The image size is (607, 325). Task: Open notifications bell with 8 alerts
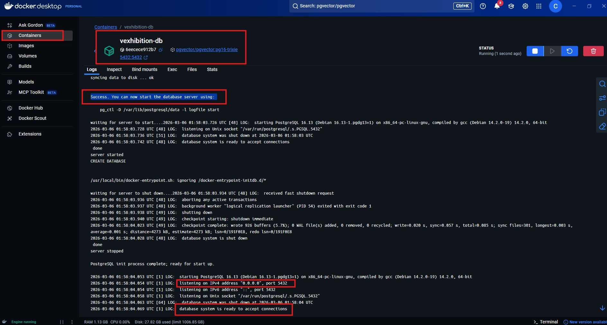pyautogui.click(x=497, y=6)
